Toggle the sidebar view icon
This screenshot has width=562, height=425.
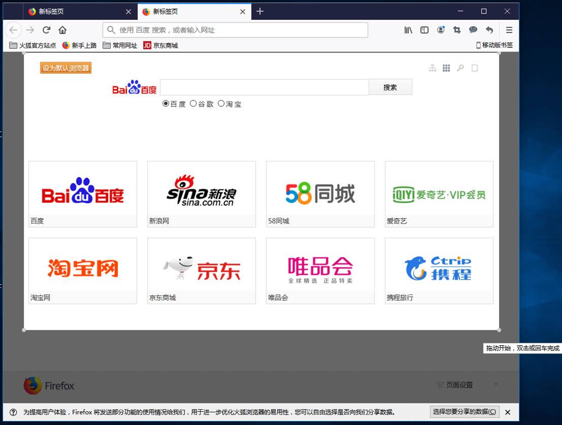[424, 30]
